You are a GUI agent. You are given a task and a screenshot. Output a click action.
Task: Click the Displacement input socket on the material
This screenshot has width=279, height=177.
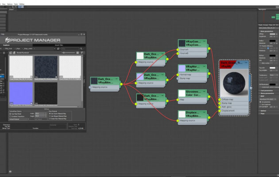pos(220,111)
